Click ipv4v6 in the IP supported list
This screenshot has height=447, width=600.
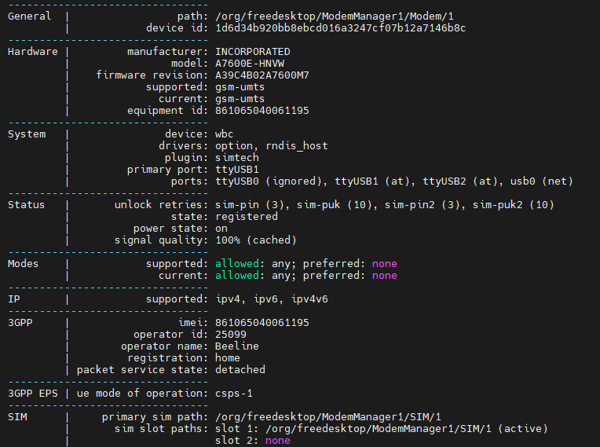coord(309,299)
